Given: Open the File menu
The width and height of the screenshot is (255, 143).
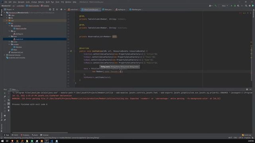Looking at the screenshot, I should 6,2.
